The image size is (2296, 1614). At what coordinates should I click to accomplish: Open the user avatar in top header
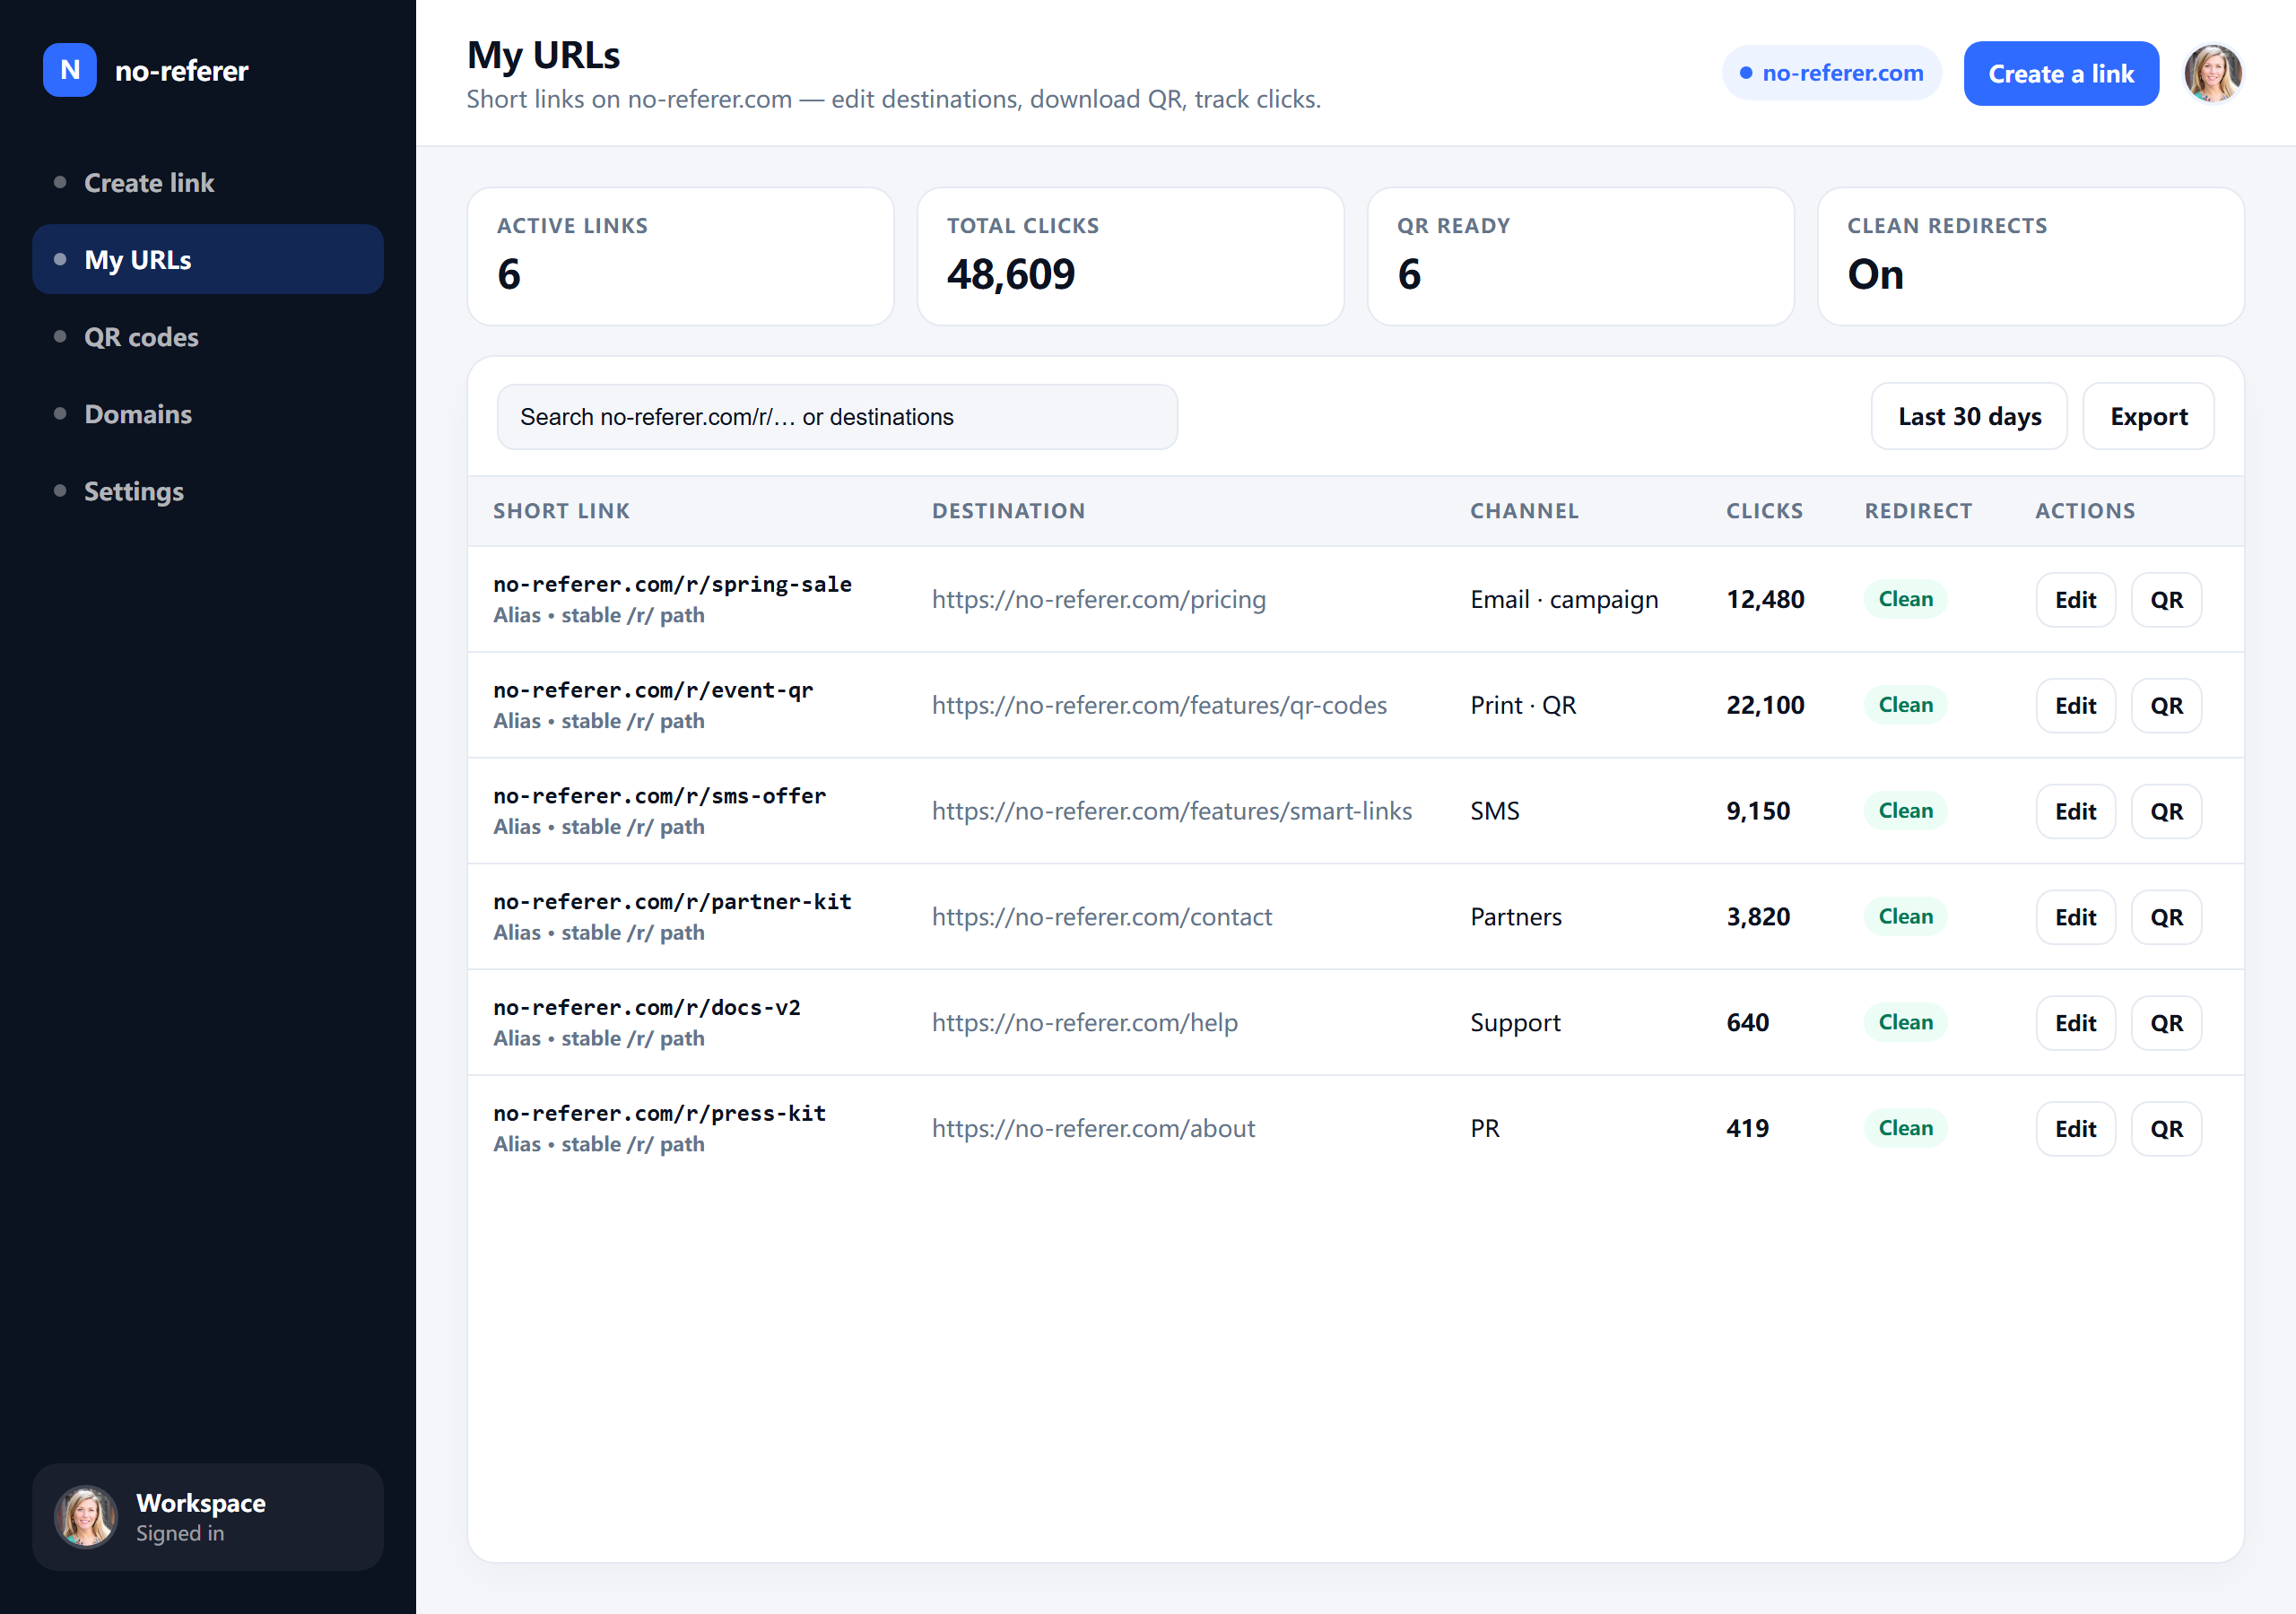[2212, 73]
